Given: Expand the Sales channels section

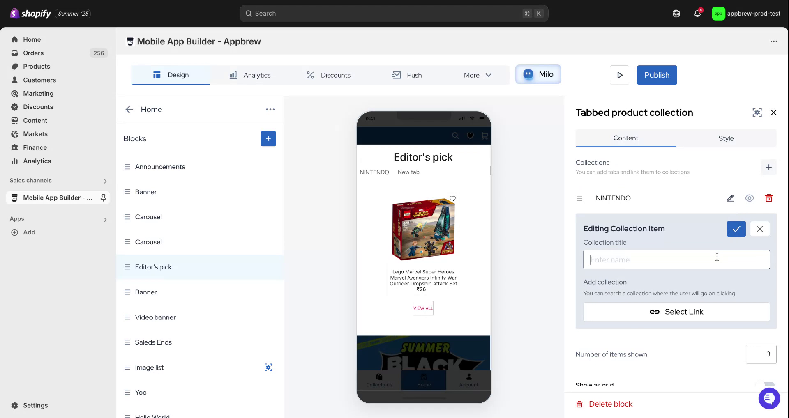Looking at the screenshot, I should [105, 181].
